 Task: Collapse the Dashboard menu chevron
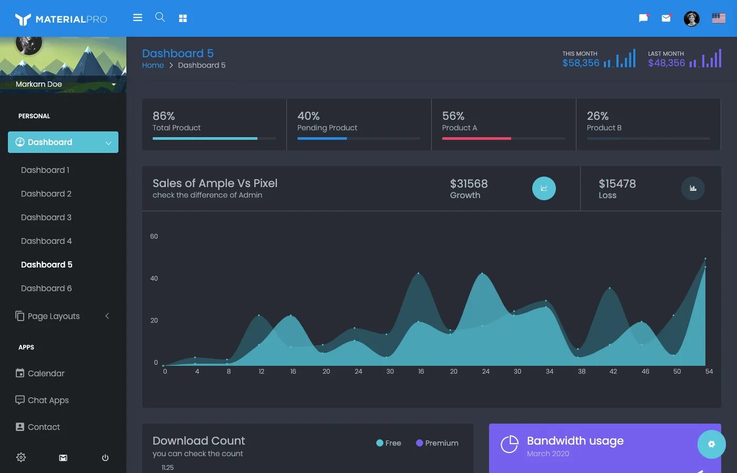coord(108,143)
